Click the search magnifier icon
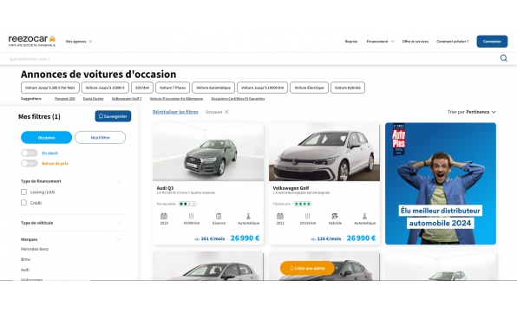Viewport: 517px width, 313px height. (503, 58)
